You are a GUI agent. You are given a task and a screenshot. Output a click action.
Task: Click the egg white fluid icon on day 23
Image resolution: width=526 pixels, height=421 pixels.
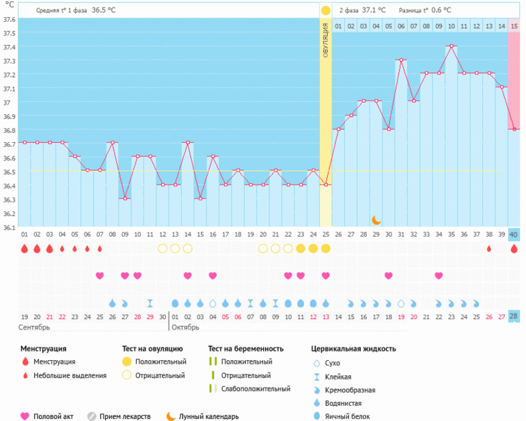pyautogui.click(x=301, y=303)
